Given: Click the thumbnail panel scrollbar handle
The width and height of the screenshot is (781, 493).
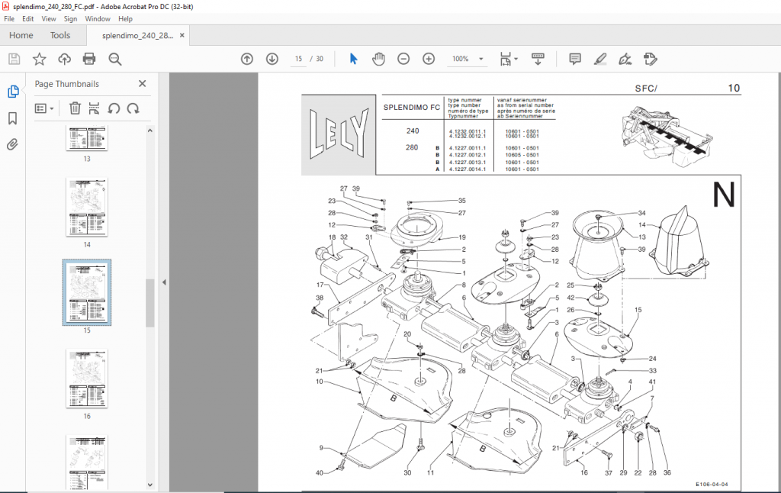Looking at the screenshot, I should pos(150,302).
